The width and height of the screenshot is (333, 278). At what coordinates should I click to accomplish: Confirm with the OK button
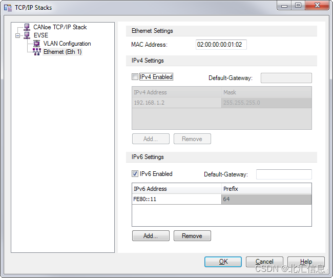pos(223,262)
